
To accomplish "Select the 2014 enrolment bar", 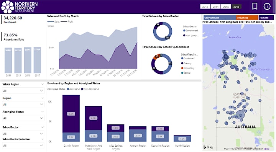I will pos(8,60).
